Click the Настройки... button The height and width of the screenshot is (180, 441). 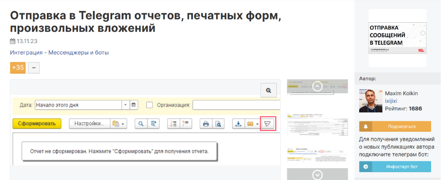click(89, 124)
